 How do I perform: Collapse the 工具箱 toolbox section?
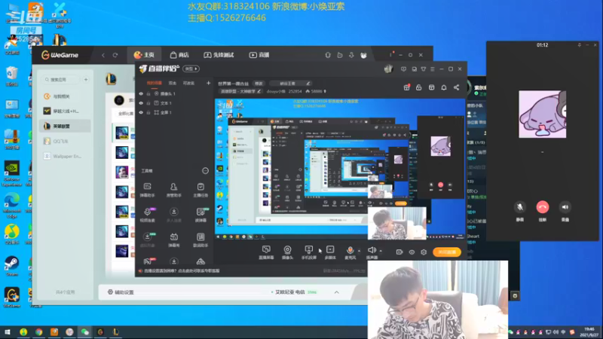pyautogui.click(x=205, y=171)
